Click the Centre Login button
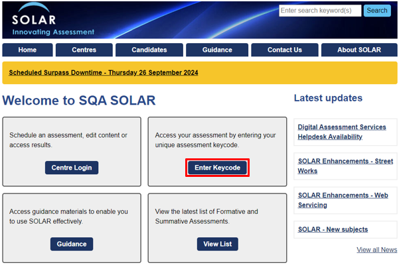This screenshot has width=401, height=265. [72, 168]
